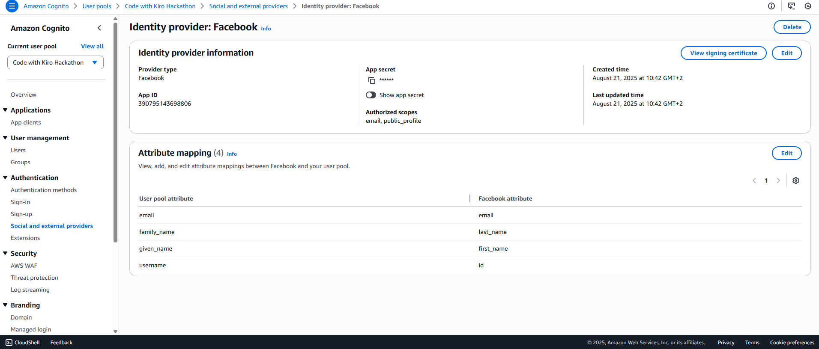Click authorized scopes value email, public_profile
This screenshot has height=349, width=819.
point(393,121)
